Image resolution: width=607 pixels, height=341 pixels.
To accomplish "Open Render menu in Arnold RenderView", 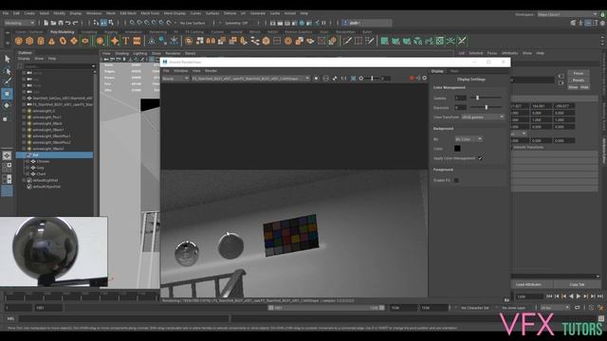I will 211,71.
